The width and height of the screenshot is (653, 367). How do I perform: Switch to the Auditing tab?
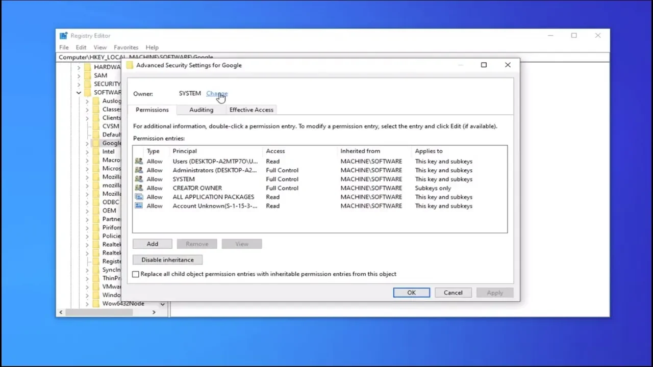click(201, 110)
